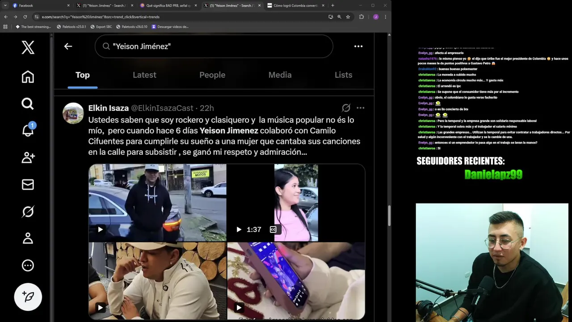Switch to Top tab
Image resolution: width=572 pixels, height=322 pixels.
83,75
